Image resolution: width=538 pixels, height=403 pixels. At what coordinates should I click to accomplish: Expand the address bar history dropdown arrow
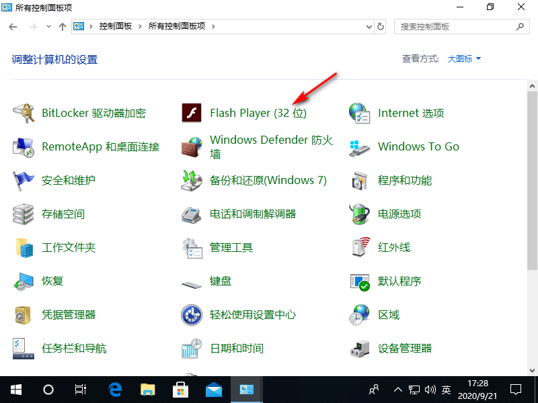click(369, 27)
